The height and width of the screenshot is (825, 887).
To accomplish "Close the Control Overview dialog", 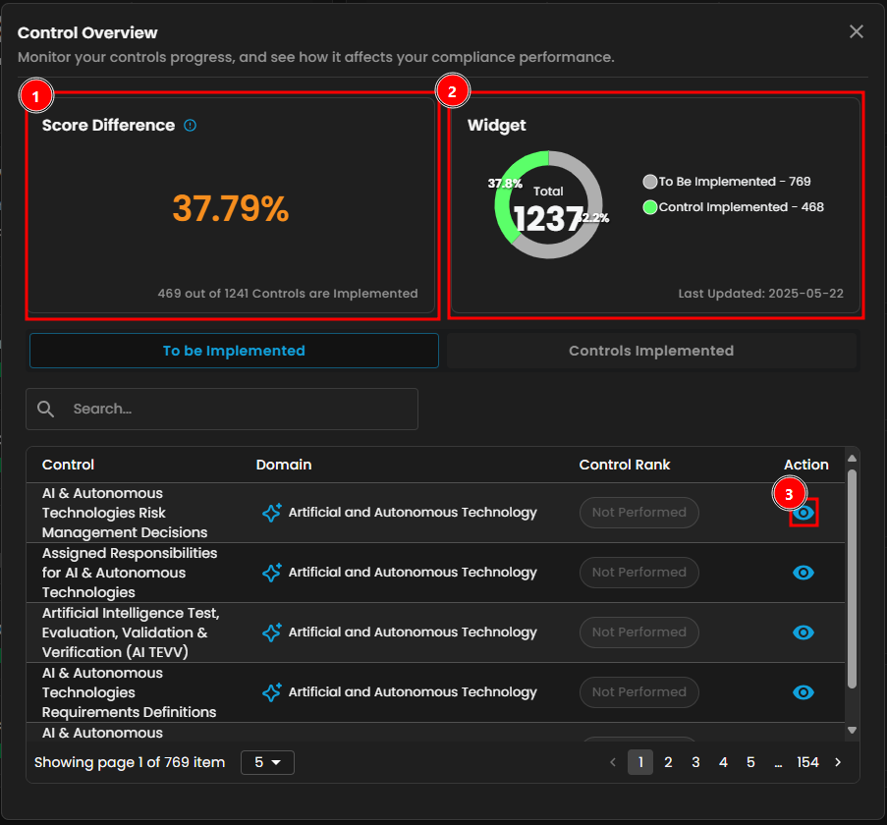I will point(857,31).
